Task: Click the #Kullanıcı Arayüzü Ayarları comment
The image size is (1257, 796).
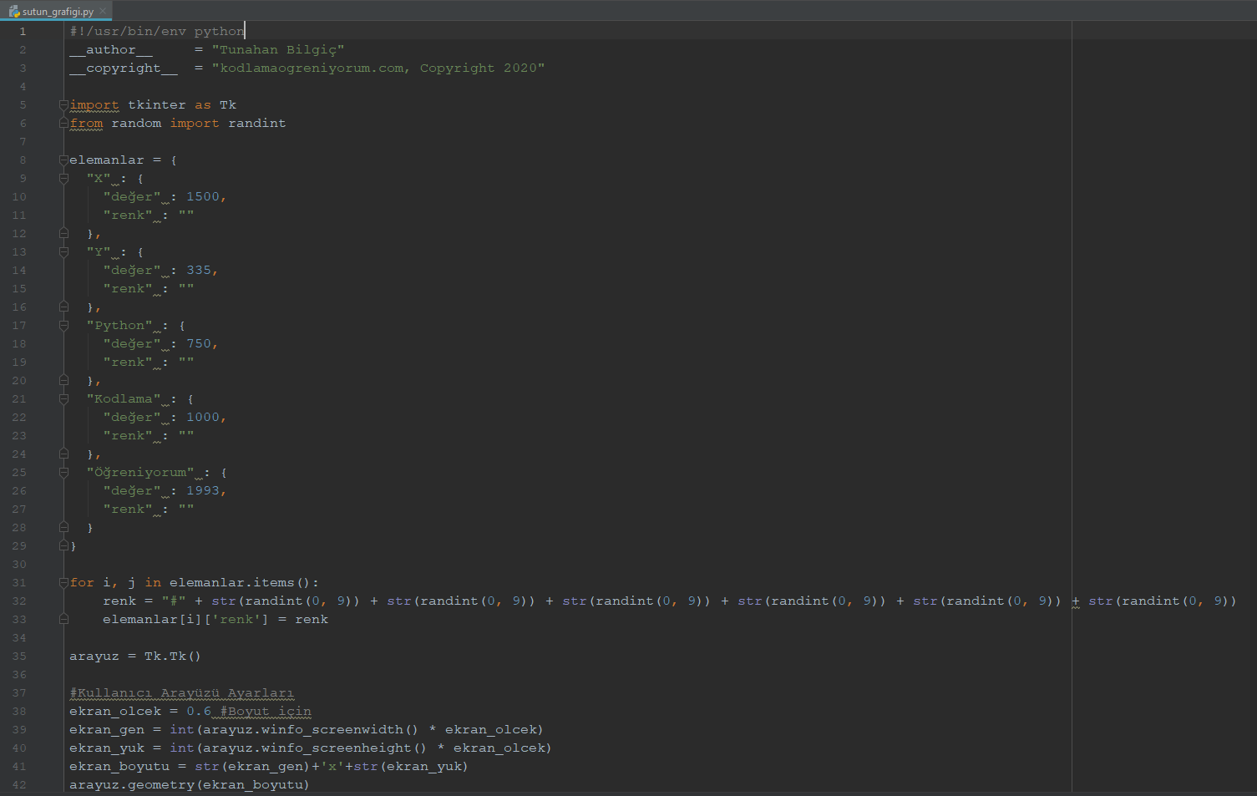Action: pos(181,693)
